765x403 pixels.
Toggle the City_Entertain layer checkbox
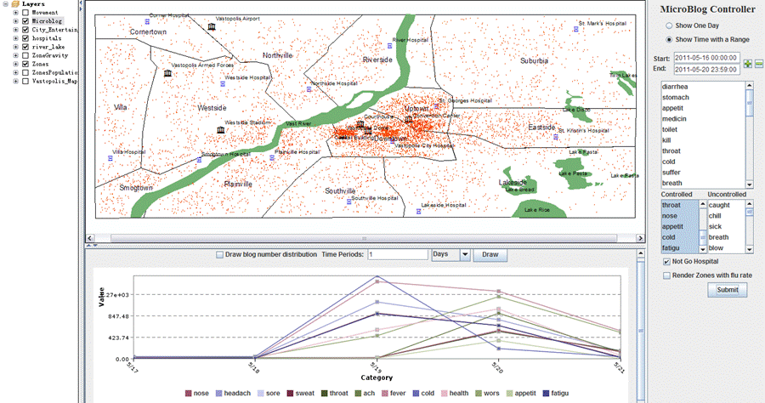click(25, 30)
